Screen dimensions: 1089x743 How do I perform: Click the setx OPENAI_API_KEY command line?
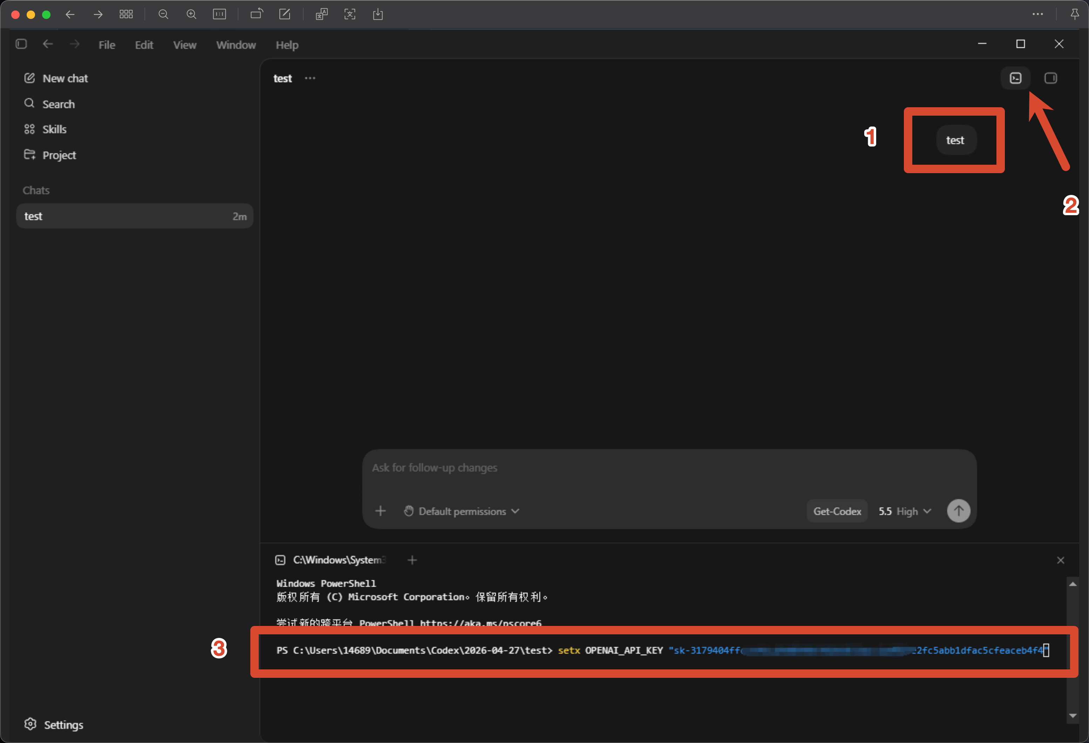click(663, 651)
